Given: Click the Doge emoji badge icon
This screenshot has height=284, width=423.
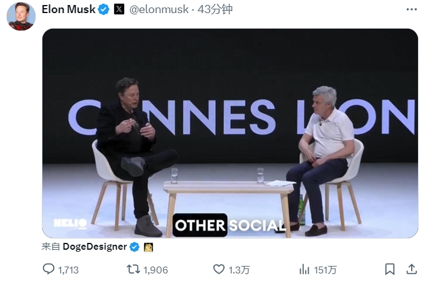Looking at the screenshot, I should 148,247.
